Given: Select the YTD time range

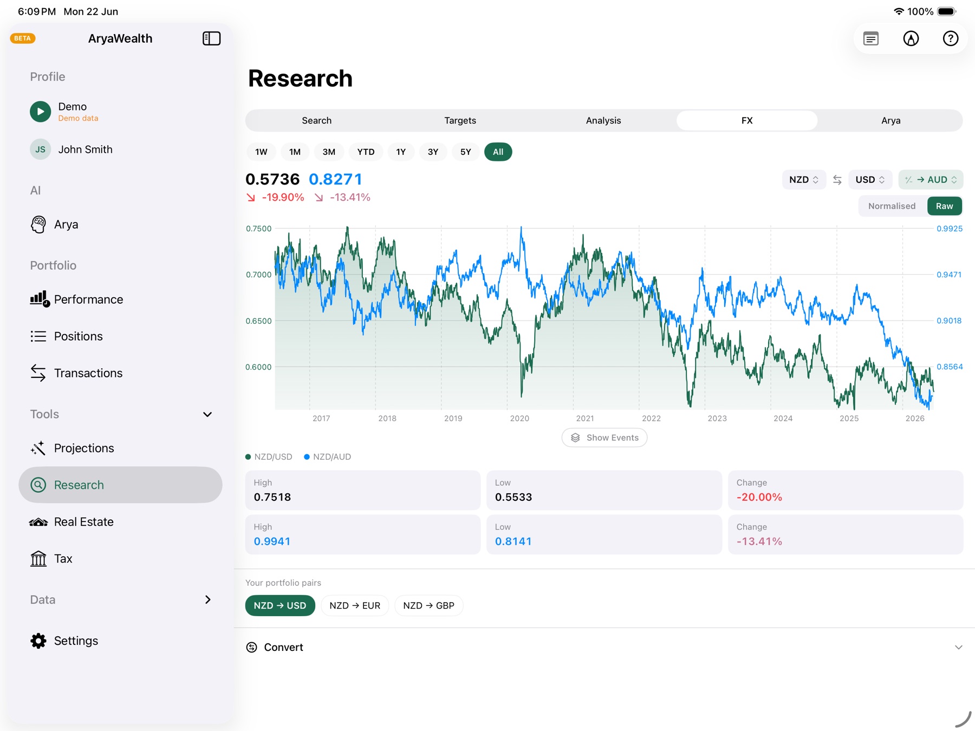Looking at the screenshot, I should click(366, 152).
